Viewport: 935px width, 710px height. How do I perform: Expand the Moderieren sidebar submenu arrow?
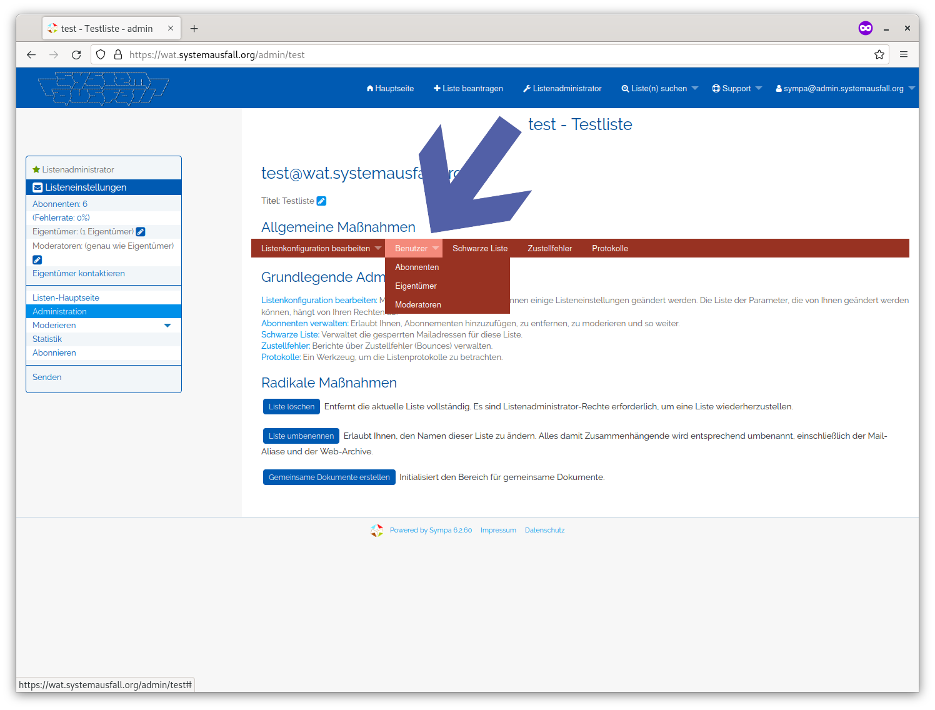coord(167,325)
